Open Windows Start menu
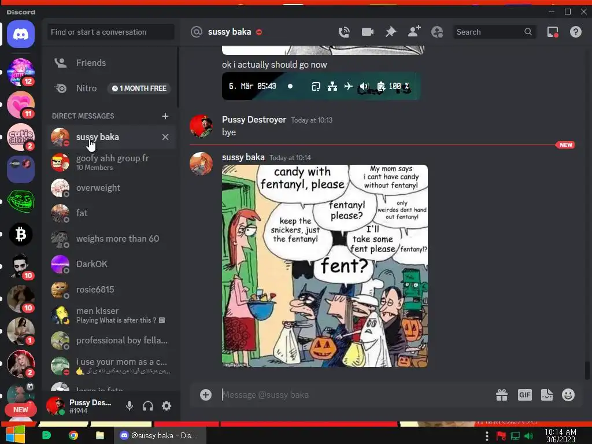The image size is (592, 444). pyautogui.click(x=16, y=435)
